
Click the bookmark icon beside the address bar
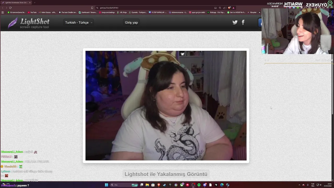click(x=92, y=8)
